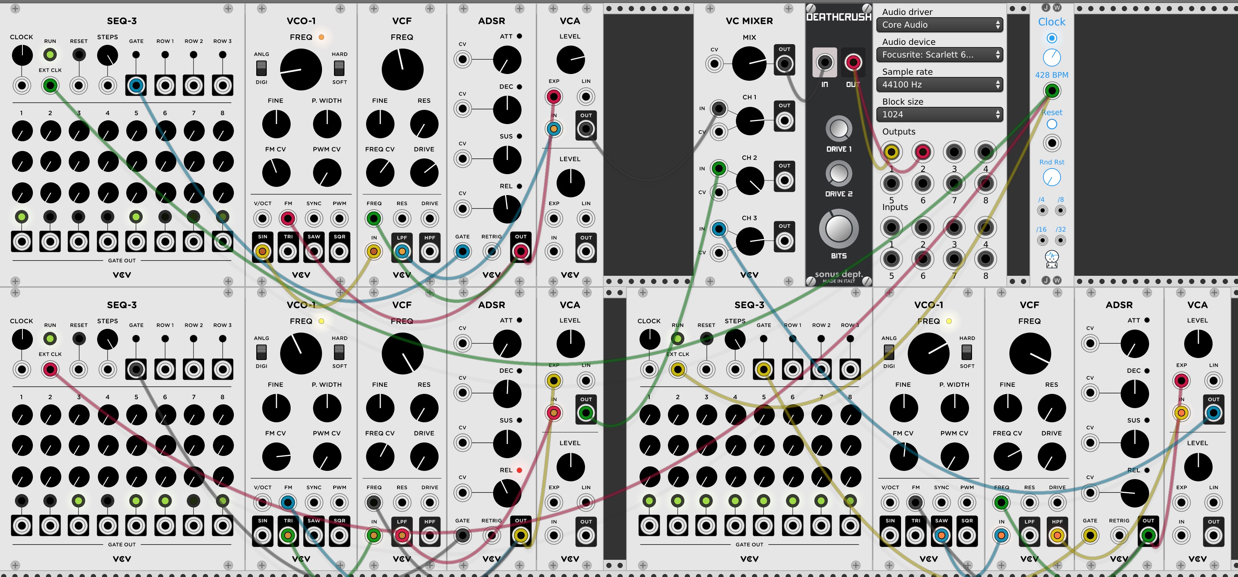Click the VC MIXER CH 1 level knob
This screenshot has height=577, width=1238.
750,121
